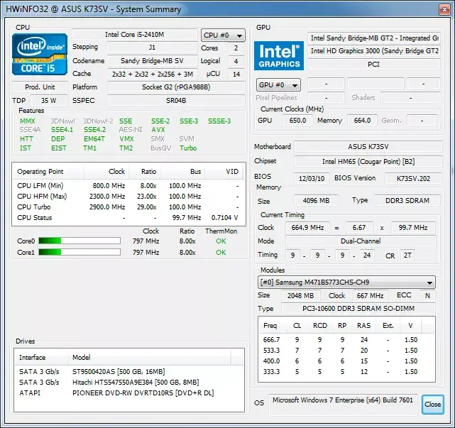Click the Core0 ThermMon OK status
This screenshot has width=455, height=428.
tap(221, 241)
